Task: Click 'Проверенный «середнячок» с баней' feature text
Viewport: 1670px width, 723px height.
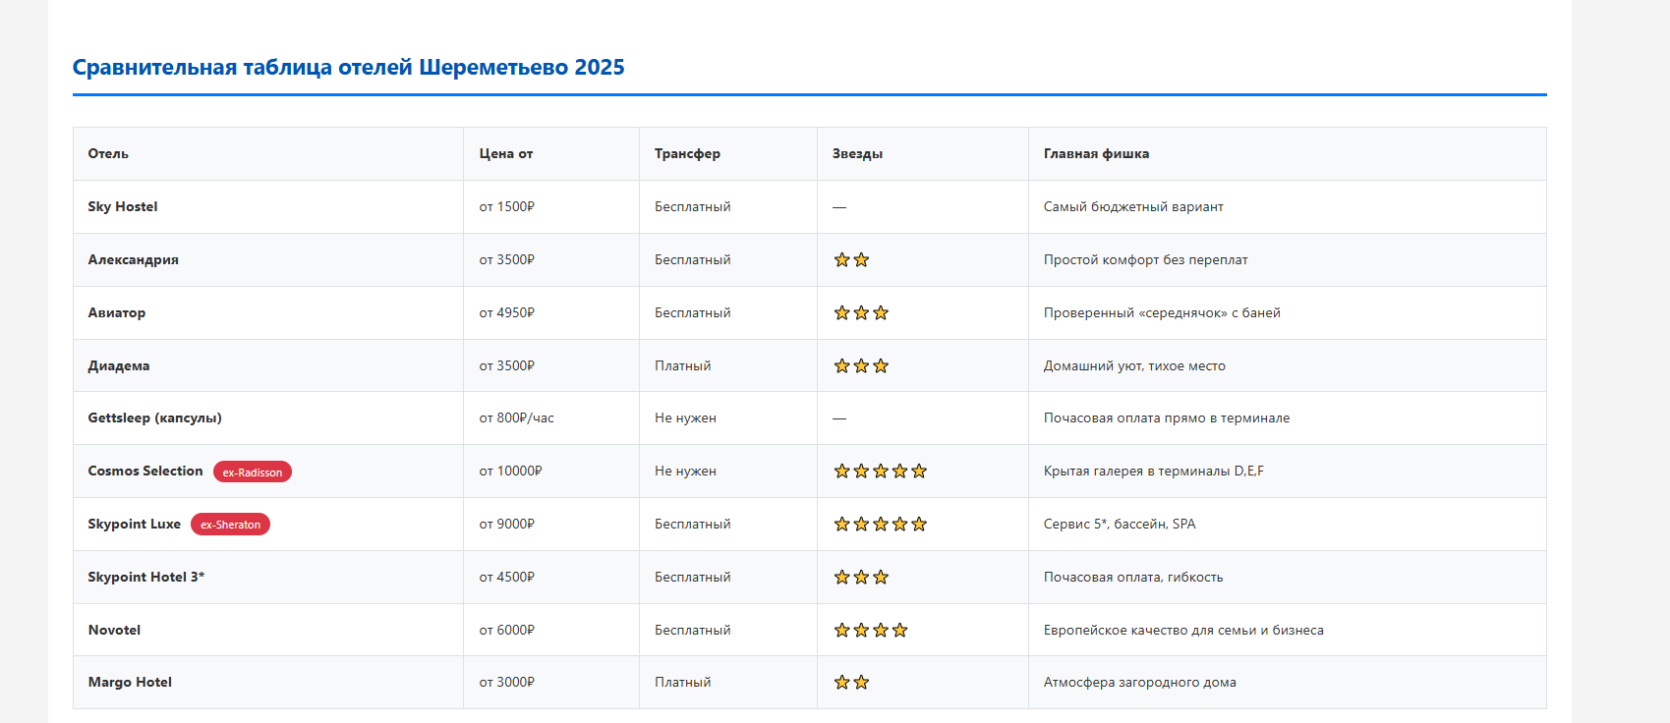Action: pyautogui.click(x=1162, y=312)
